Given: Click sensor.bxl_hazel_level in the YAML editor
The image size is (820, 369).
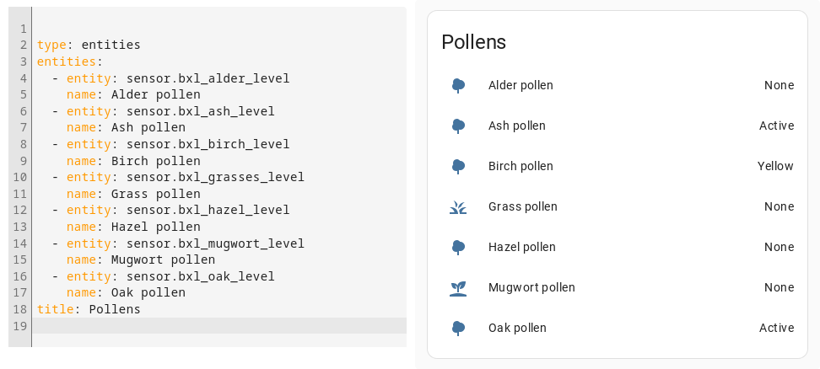Looking at the screenshot, I should coord(208,211).
